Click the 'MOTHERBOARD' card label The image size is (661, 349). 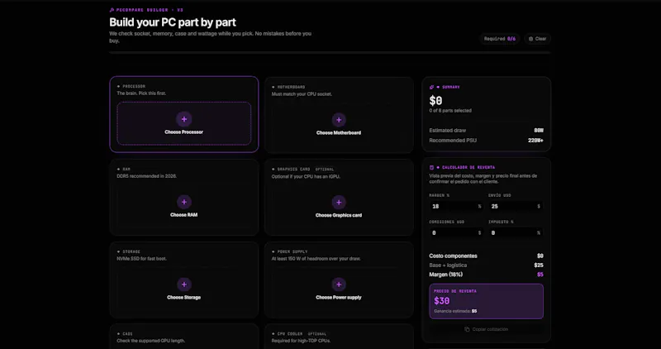click(x=291, y=87)
